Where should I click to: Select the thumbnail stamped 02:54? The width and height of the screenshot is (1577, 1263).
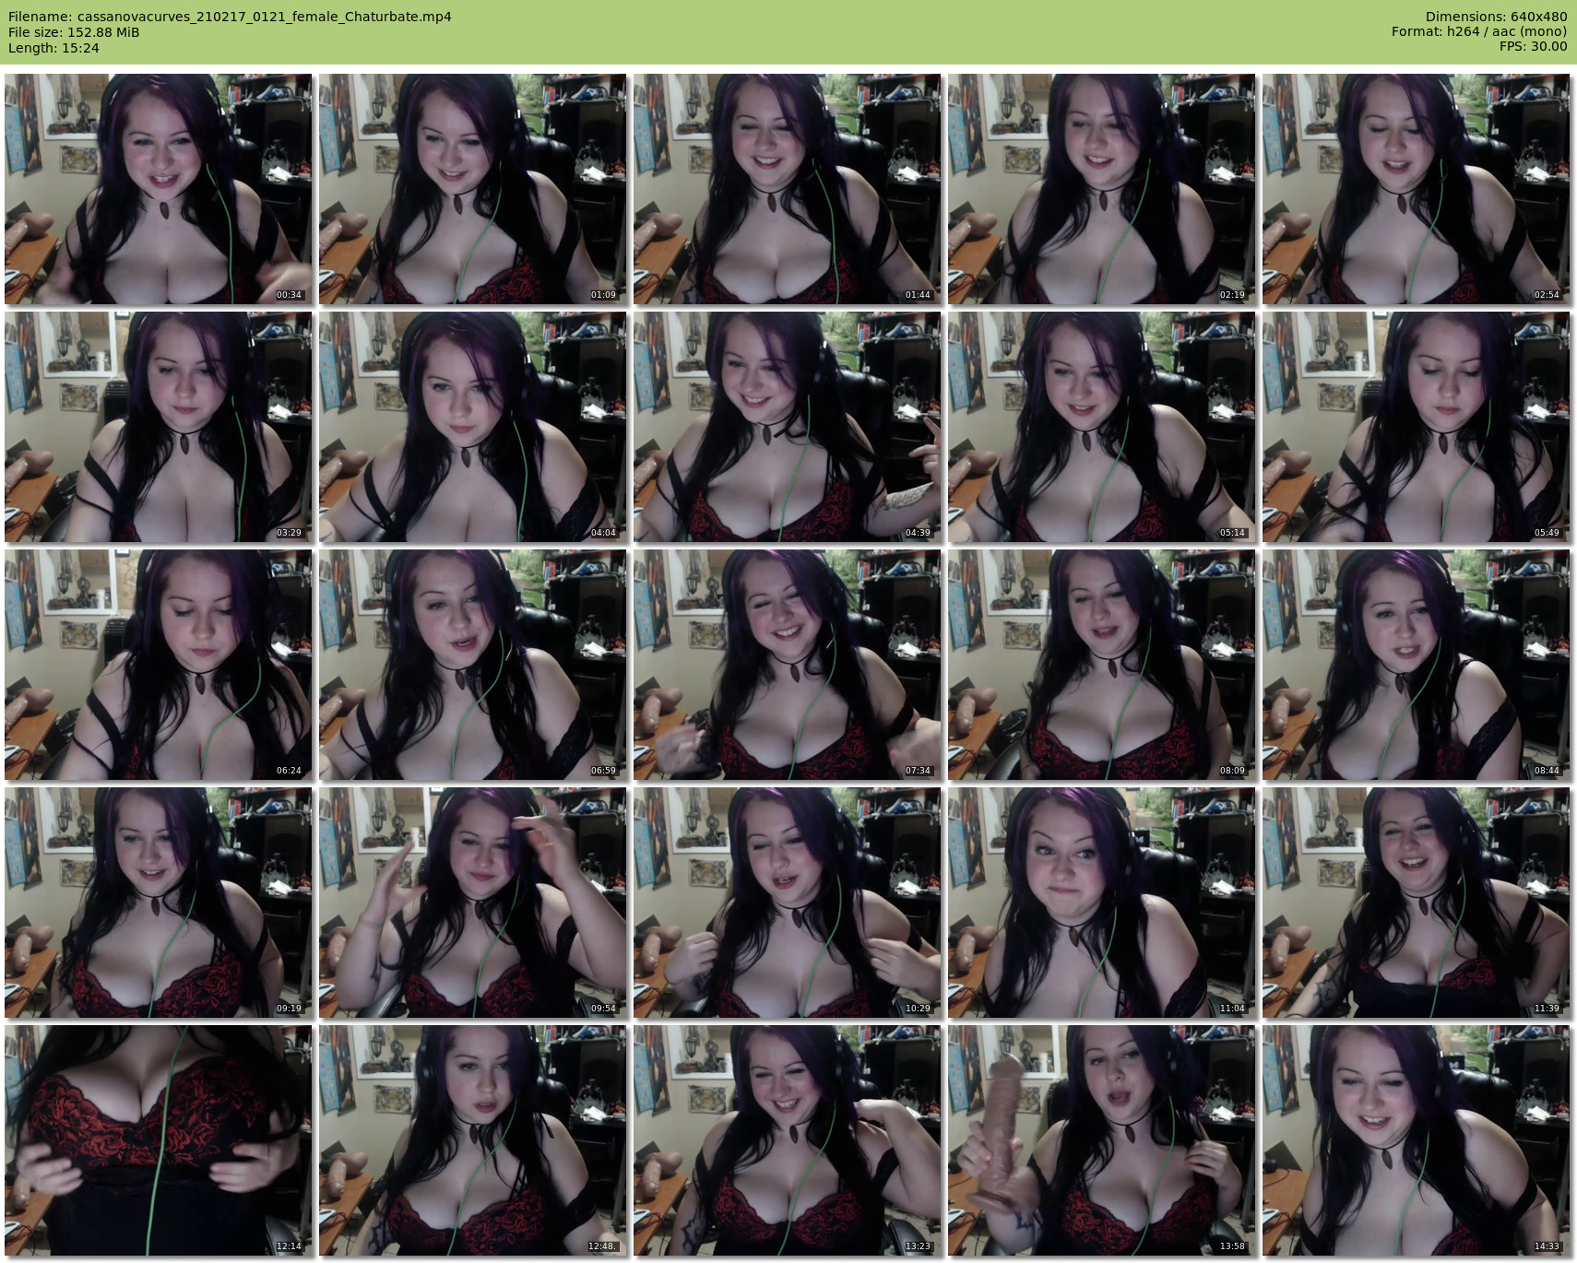(1416, 189)
